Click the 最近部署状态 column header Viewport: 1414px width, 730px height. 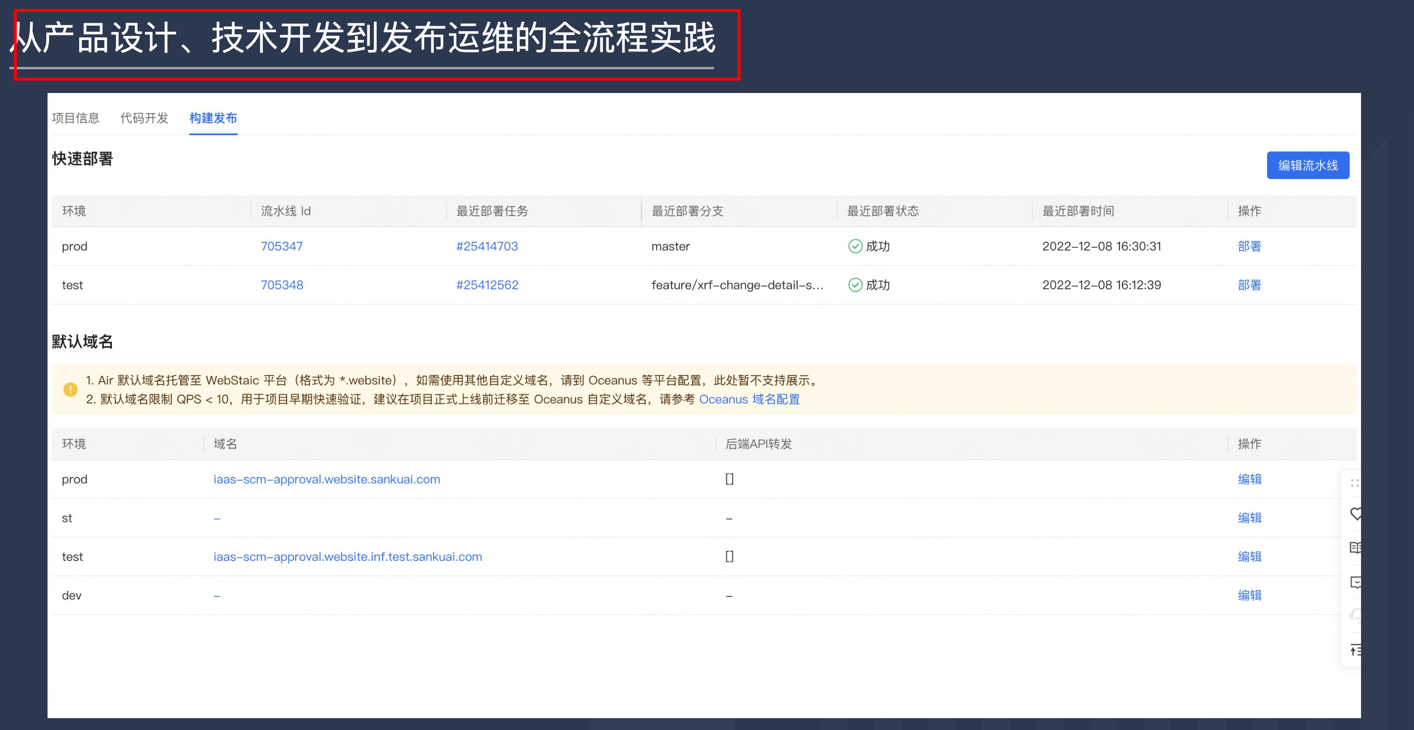coord(883,211)
